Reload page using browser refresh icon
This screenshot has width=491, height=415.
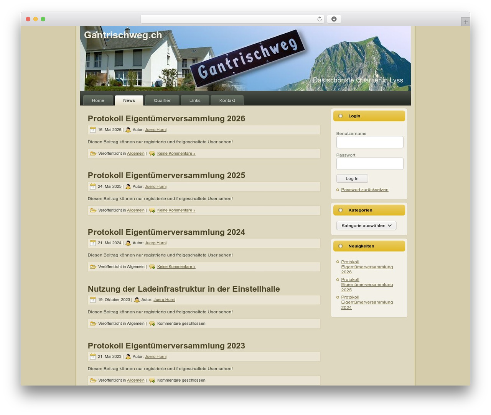[319, 19]
